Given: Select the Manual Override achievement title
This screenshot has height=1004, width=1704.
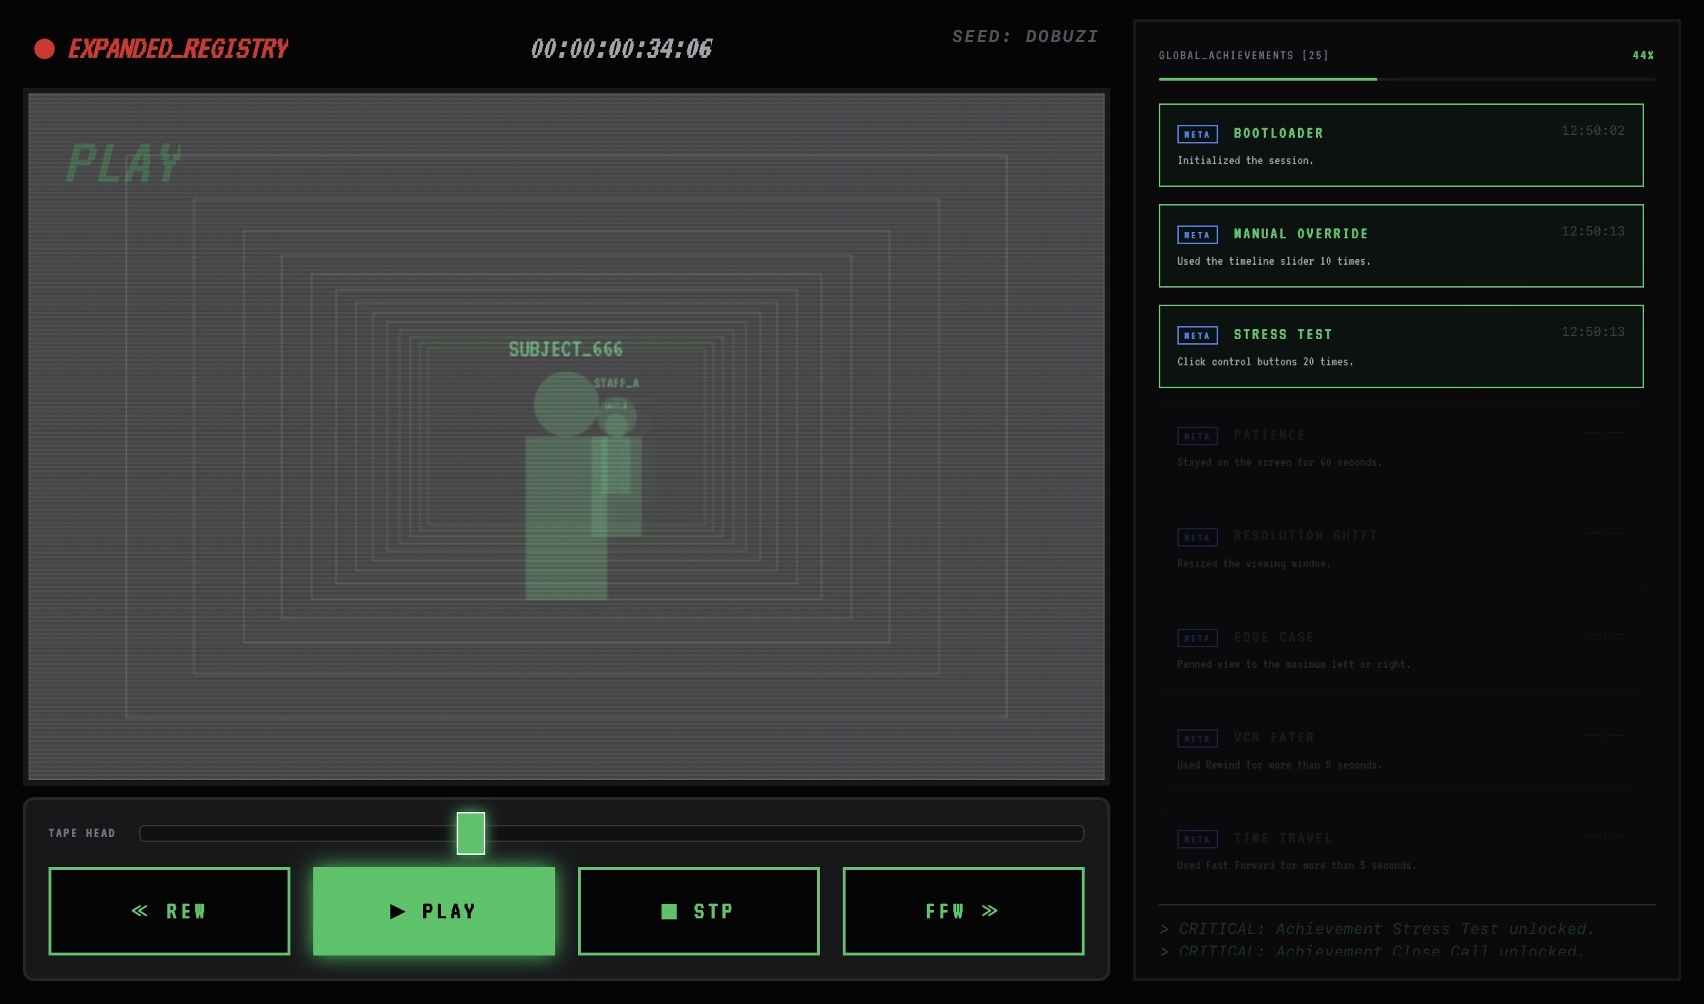Looking at the screenshot, I should 1300,234.
